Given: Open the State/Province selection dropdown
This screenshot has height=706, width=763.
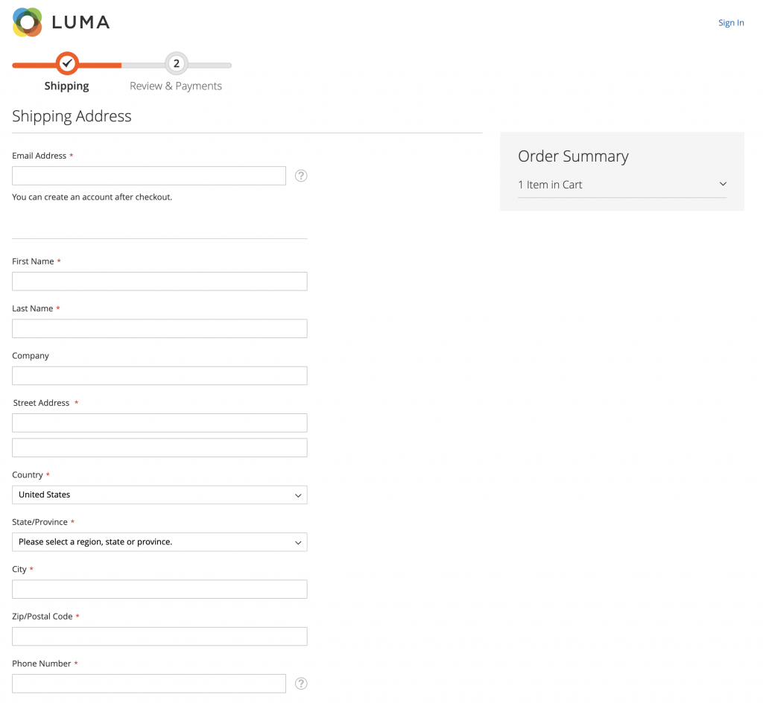Looking at the screenshot, I should [159, 542].
